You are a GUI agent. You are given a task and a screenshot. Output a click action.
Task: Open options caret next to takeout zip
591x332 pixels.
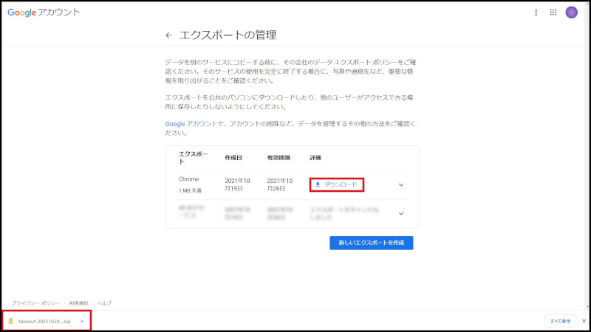[81, 321]
